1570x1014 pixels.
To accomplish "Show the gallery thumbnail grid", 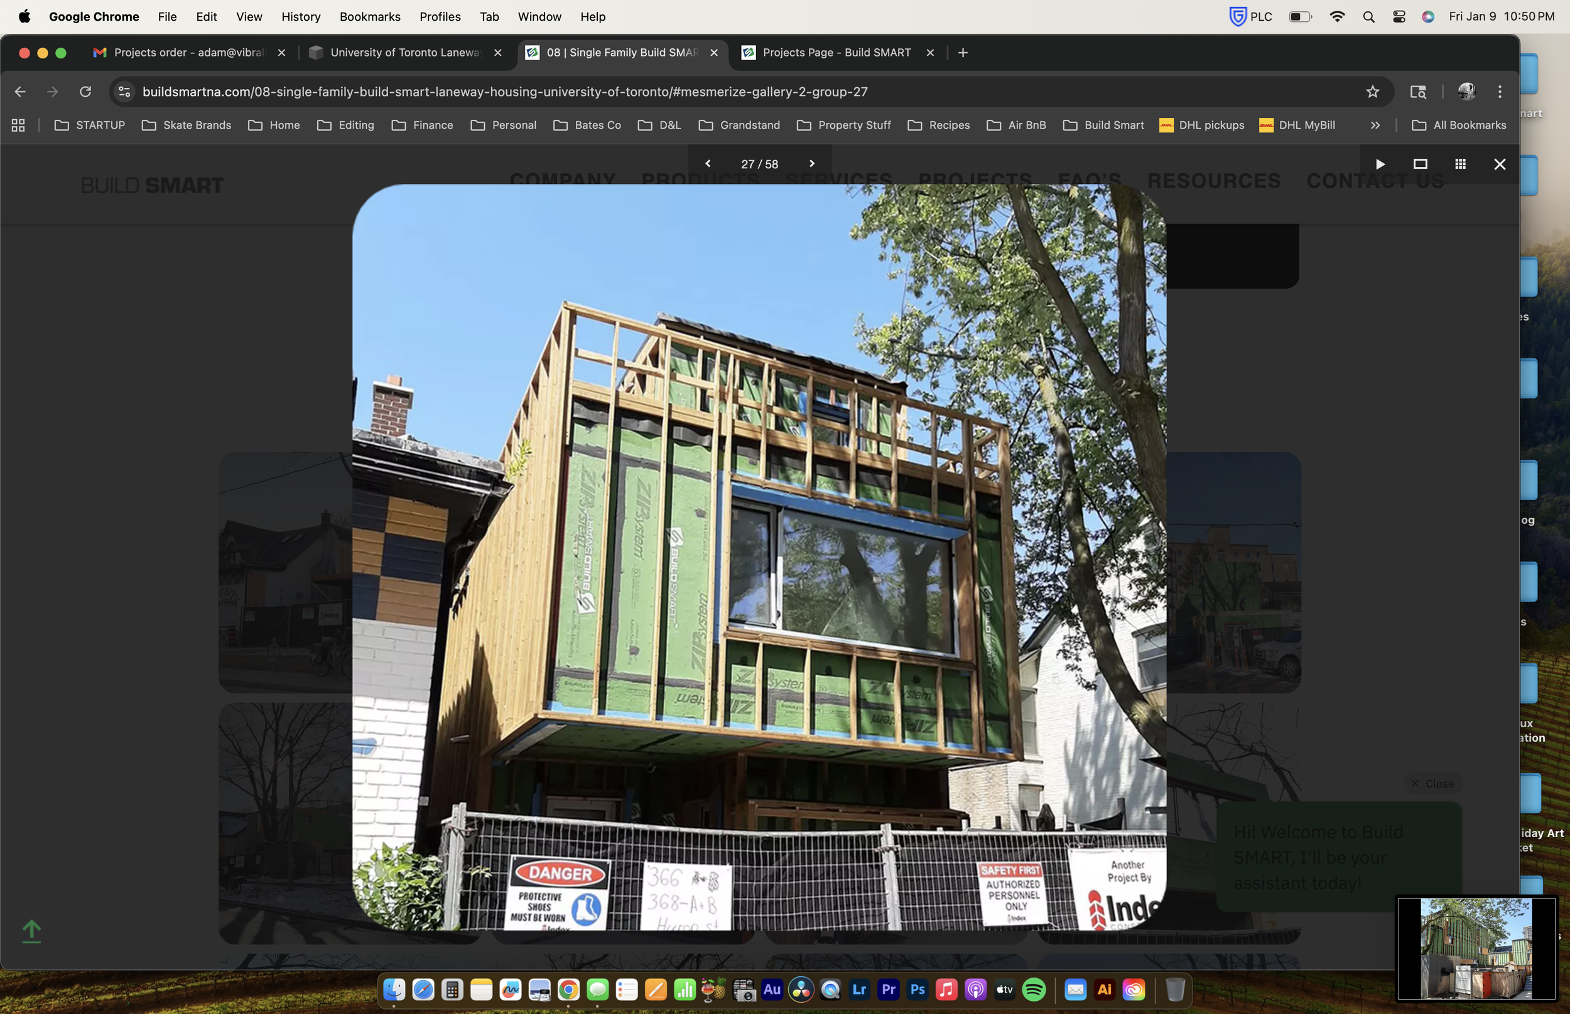I will coord(1460,164).
